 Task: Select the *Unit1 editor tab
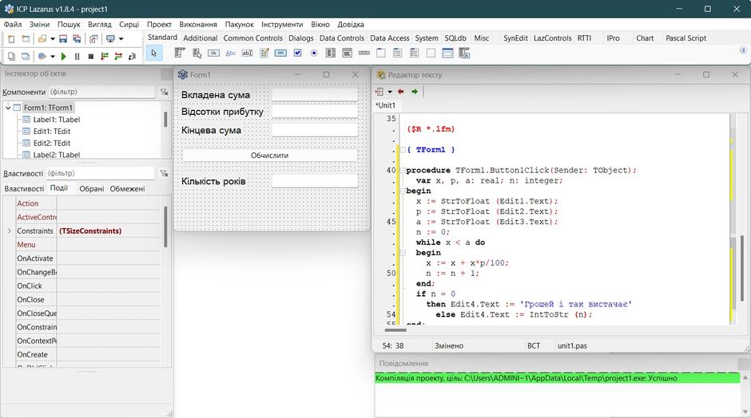(386, 105)
